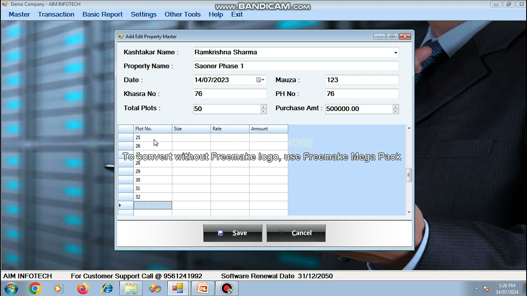Click the Cancel button

pyautogui.click(x=296, y=233)
